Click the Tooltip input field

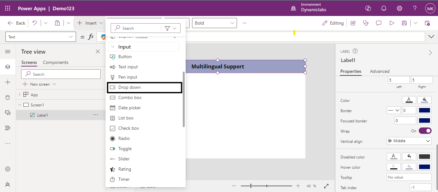[x=409, y=177]
